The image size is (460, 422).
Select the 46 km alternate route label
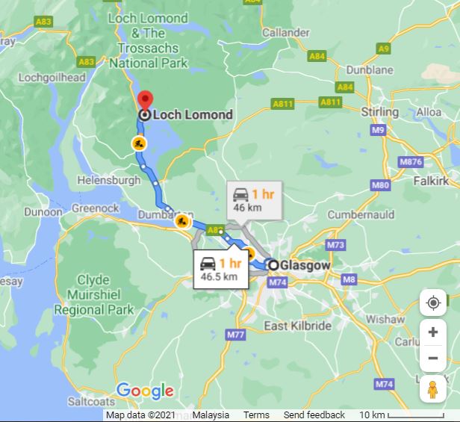[x=255, y=200]
